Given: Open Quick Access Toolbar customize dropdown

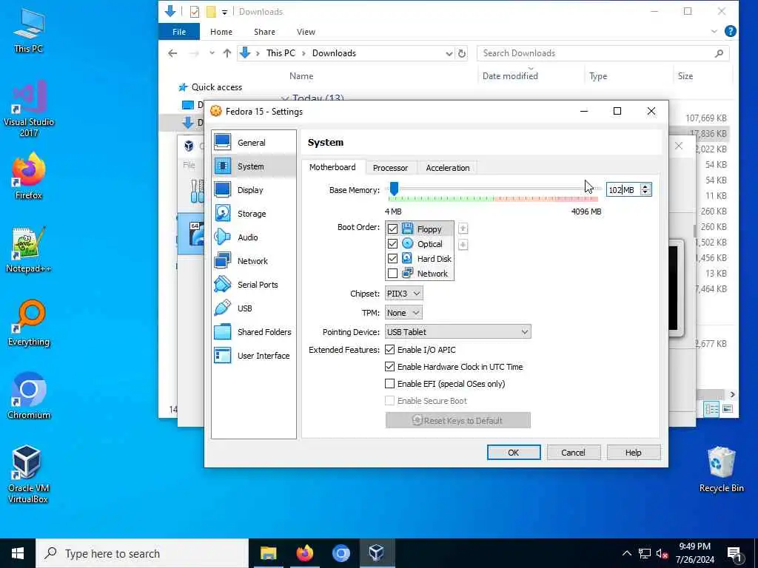Looking at the screenshot, I should click(x=225, y=12).
